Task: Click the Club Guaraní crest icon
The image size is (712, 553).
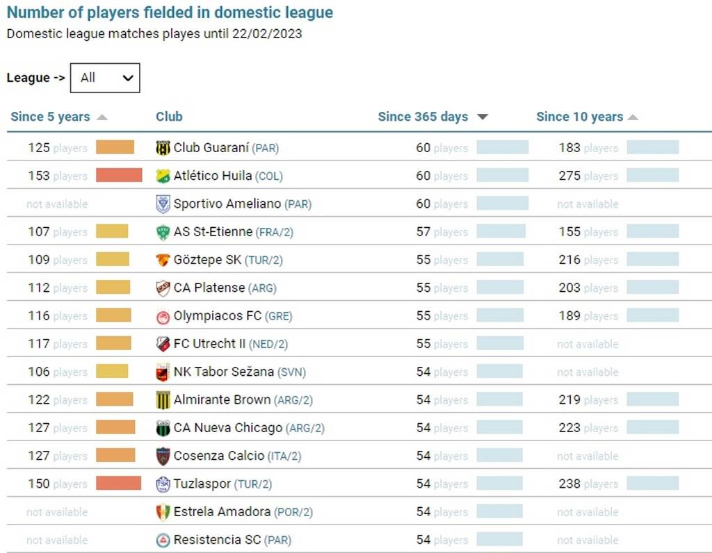Action: pyautogui.click(x=163, y=148)
